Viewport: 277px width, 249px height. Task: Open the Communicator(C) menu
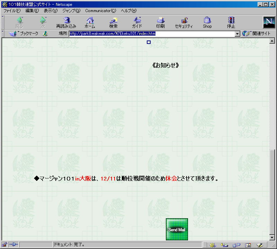click(x=101, y=11)
